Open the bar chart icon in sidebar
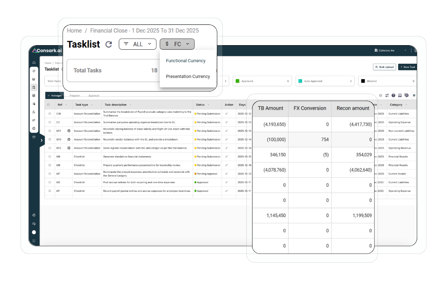The width and height of the screenshot is (447, 290). 34,79
